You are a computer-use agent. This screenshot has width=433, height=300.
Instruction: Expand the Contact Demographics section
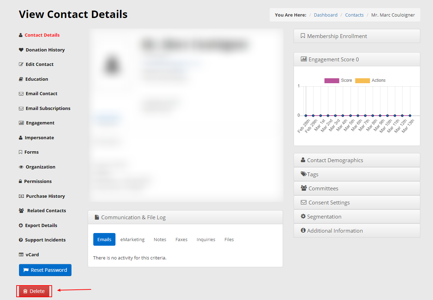(x=357, y=160)
